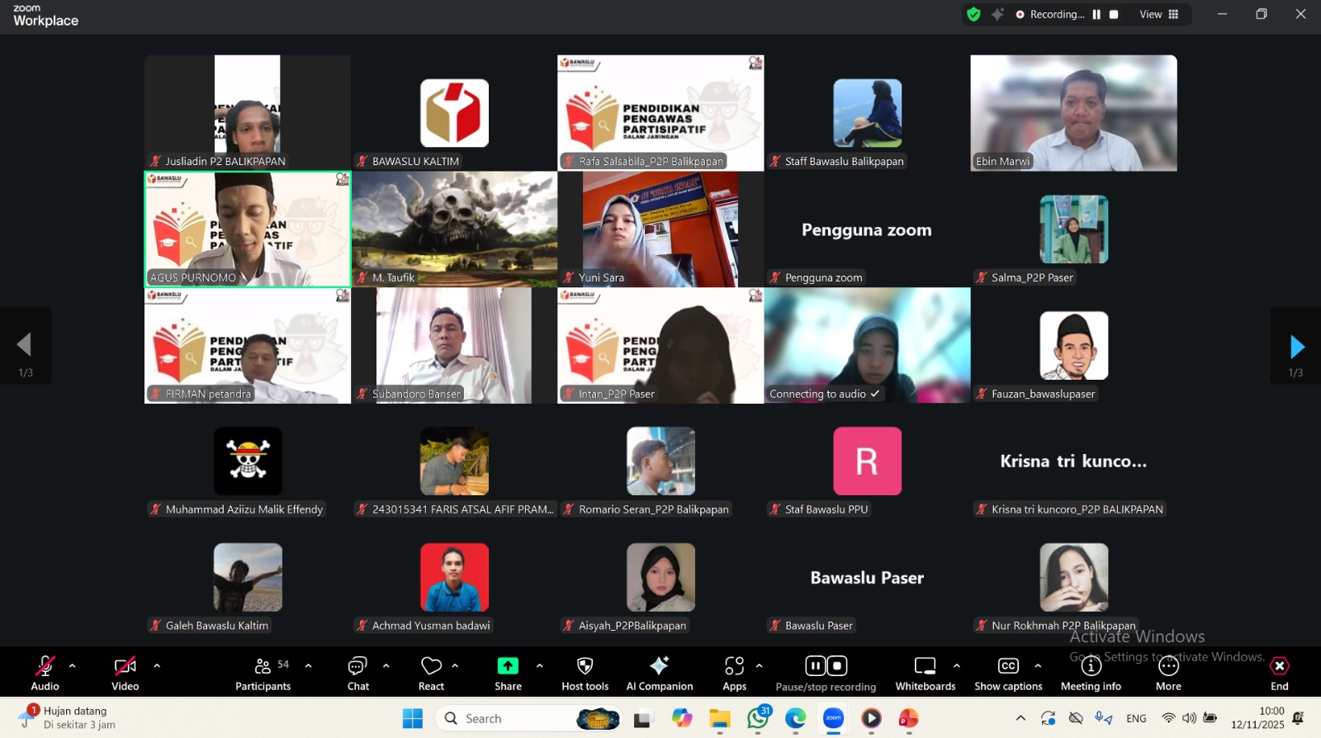Open the media player taskbar icon
The height and width of the screenshot is (738, 1321).
871,718
